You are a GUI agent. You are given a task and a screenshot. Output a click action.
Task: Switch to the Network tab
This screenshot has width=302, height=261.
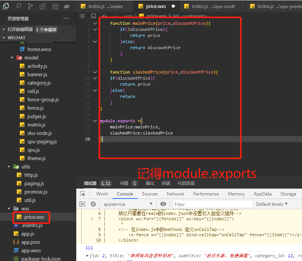click(175, 194)
